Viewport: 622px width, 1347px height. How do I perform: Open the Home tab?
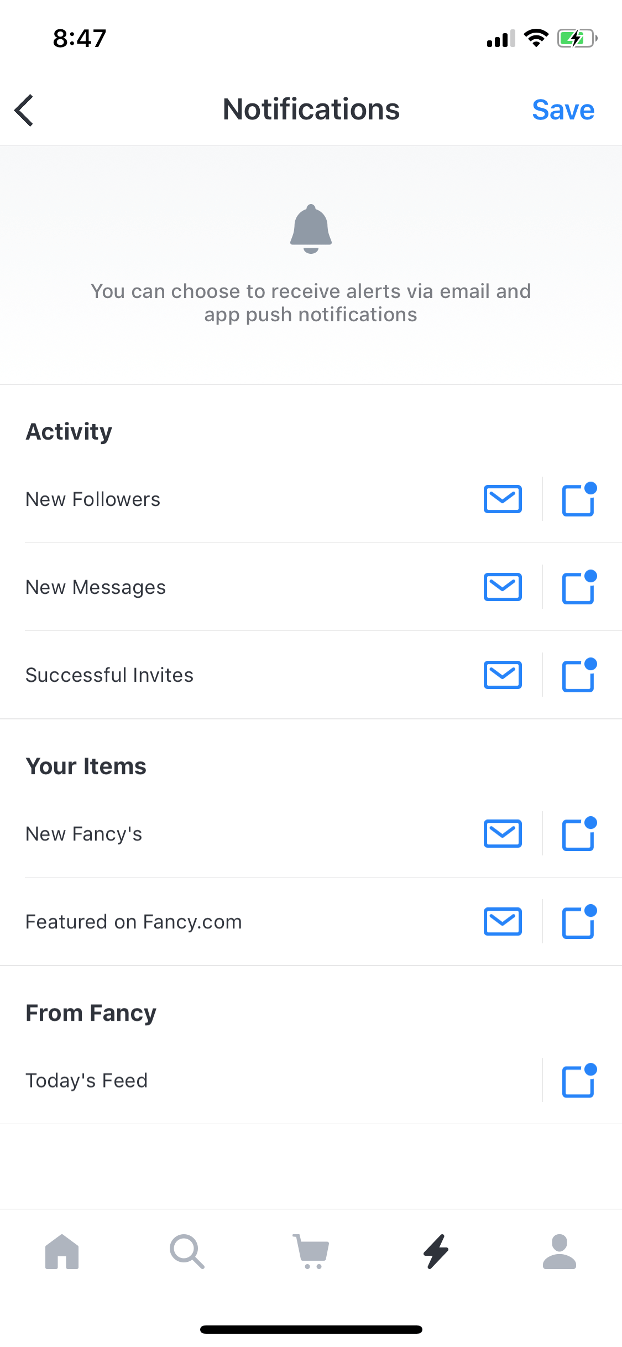coord(62,1251)
